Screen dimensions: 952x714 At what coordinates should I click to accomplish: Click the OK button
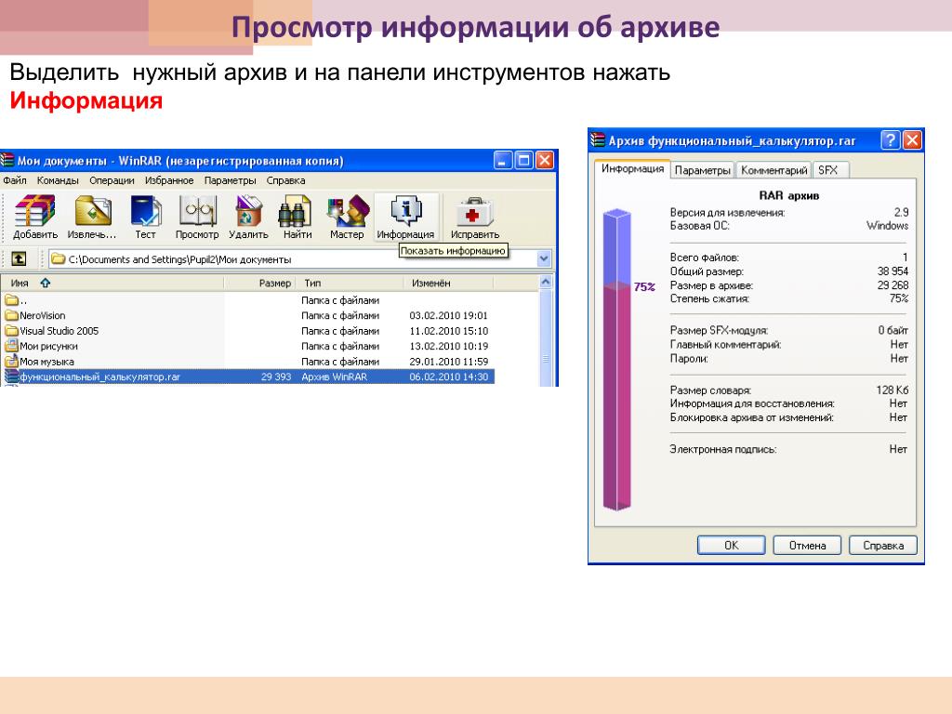[x=731, y=545]
